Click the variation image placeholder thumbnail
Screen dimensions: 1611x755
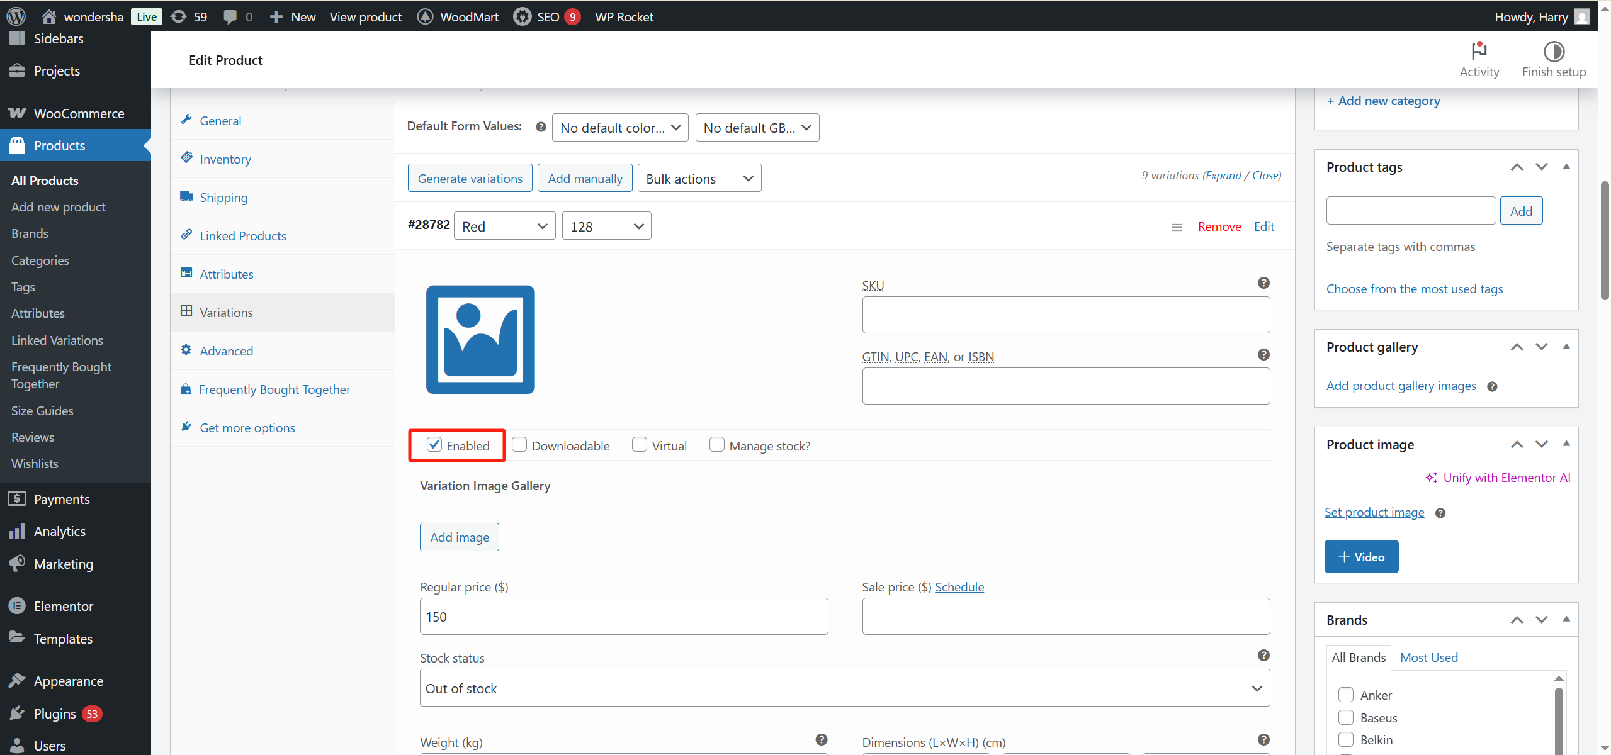point(480,340)
